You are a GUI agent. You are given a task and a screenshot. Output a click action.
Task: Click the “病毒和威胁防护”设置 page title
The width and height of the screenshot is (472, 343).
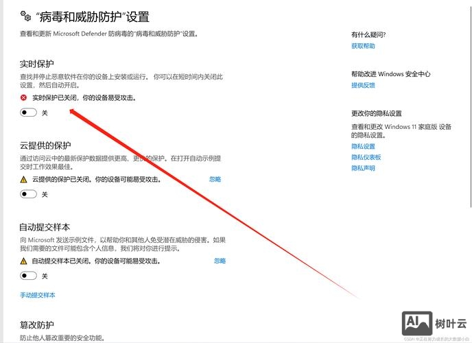click(93, 16)
